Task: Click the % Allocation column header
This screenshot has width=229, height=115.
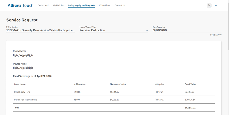Action: pos(80,84)
